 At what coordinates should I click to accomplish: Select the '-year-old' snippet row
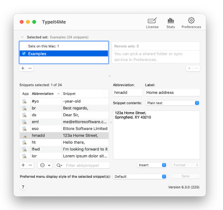pos(64,101)
